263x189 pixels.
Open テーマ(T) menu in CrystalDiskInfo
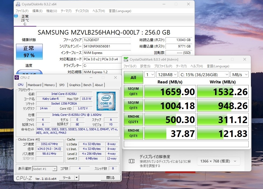coord(66,11)
